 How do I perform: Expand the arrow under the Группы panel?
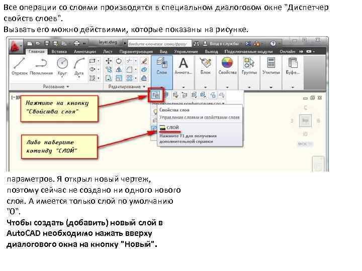pyautogui.click(x=249, y=87)
